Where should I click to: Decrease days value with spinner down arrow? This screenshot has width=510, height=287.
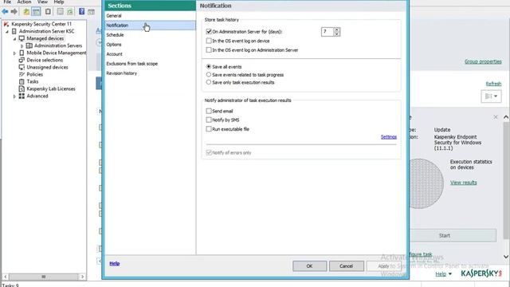(336, 33)
